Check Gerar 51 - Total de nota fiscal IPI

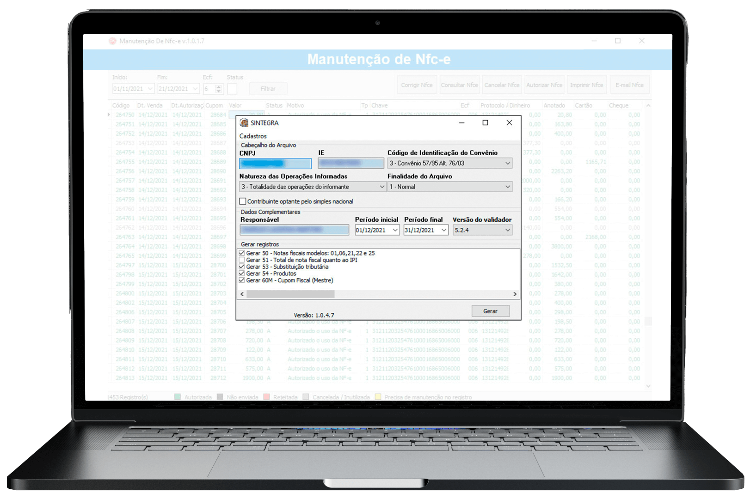[x=242, y=260]
